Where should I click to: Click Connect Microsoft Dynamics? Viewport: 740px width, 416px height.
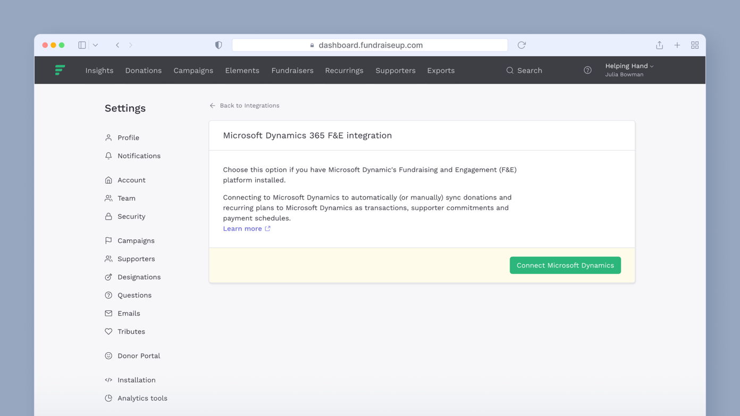click(x=565, y=265)
